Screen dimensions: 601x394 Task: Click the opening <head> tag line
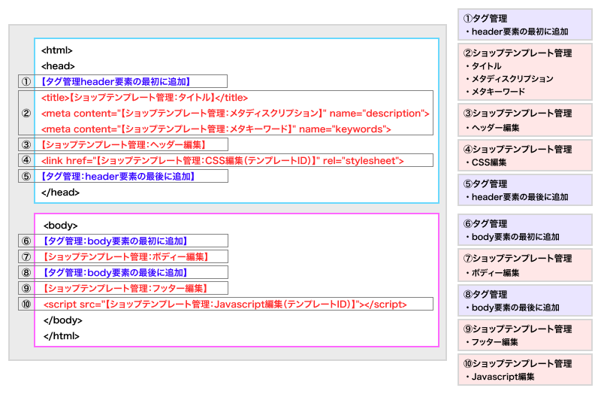click(58, 66)
